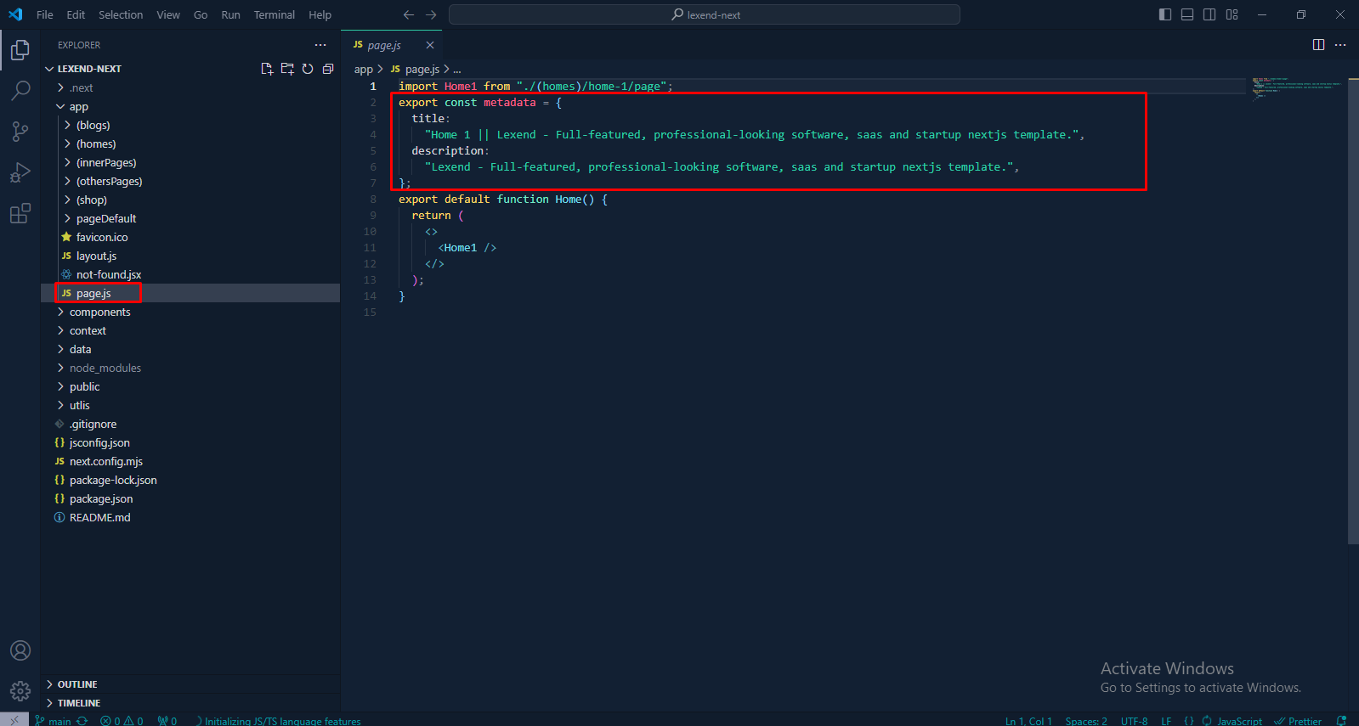
Task: Expand the (innerPages) folder
Action: 190,162
